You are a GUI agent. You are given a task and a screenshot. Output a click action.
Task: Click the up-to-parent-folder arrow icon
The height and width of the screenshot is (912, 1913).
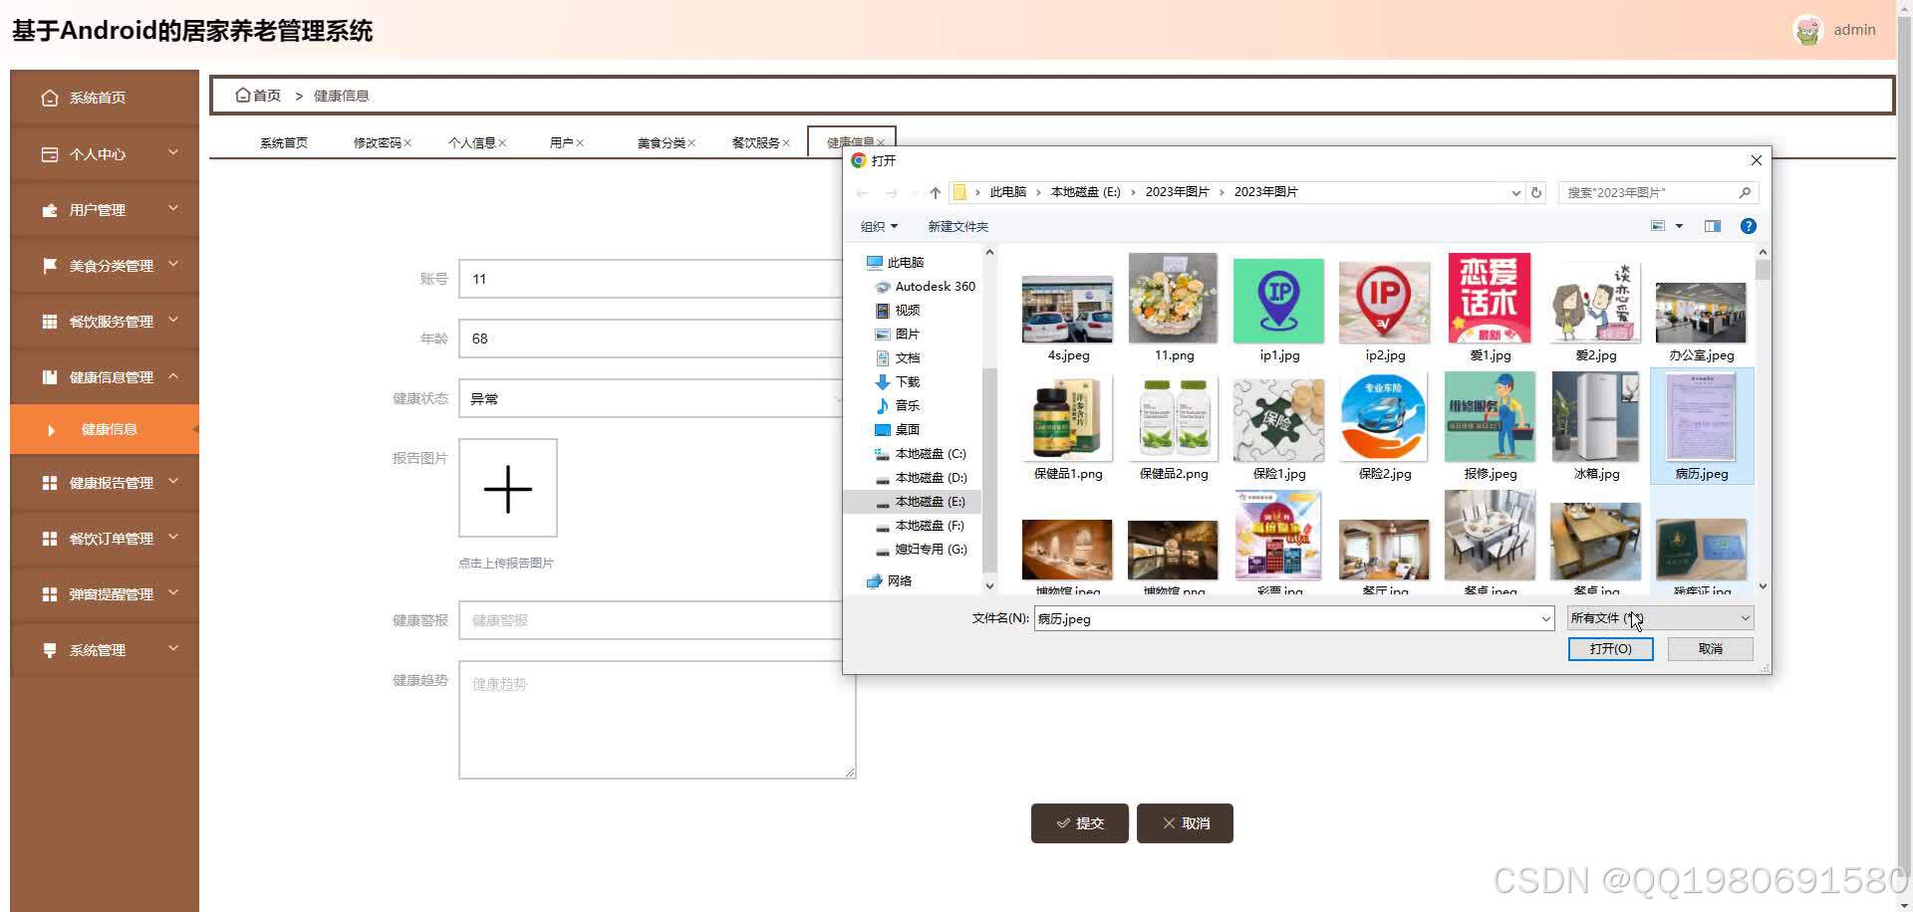pyautogui.click(x=935, y=192)
